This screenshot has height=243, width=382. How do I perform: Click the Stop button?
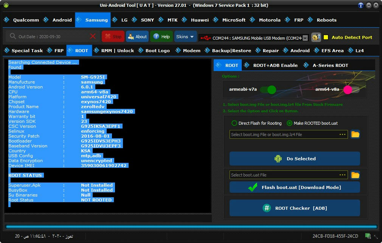pyautogui.click(x=113, y=37)
